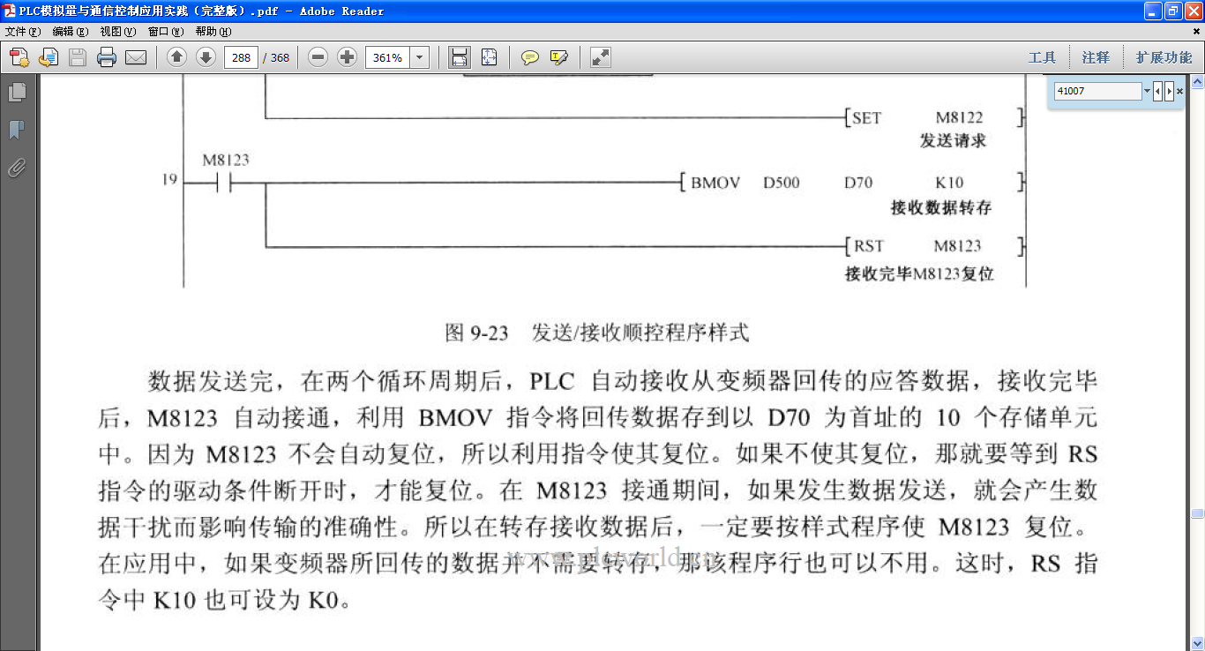Open the page thumbnails side panel

coord(17,93)
